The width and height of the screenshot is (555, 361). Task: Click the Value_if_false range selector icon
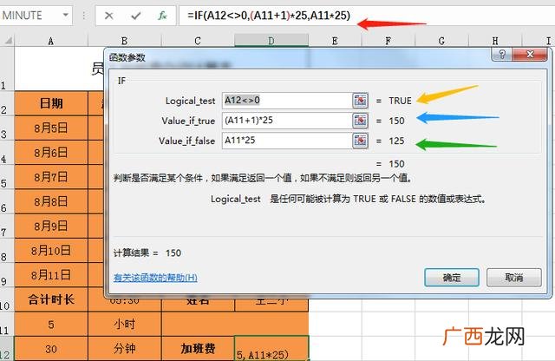click(361, 141)
